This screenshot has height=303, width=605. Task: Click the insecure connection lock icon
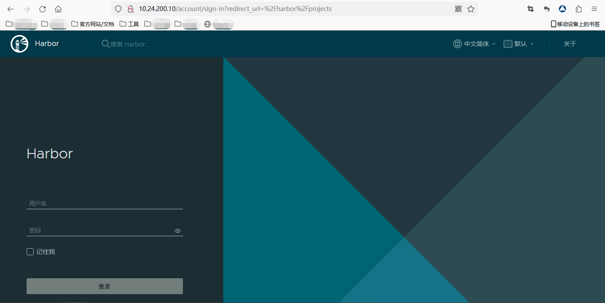tap(130, 9)
